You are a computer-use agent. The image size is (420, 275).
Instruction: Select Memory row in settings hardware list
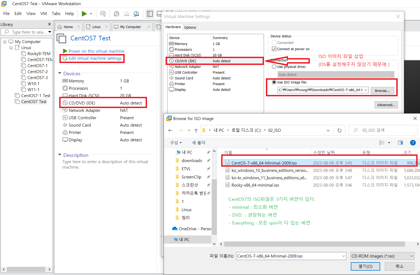tap(215, 44)
